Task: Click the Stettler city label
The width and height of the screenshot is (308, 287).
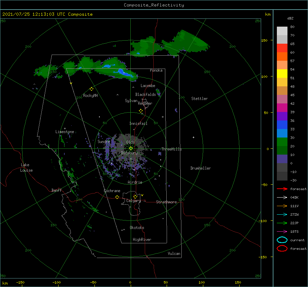Action: click(200, 99)
